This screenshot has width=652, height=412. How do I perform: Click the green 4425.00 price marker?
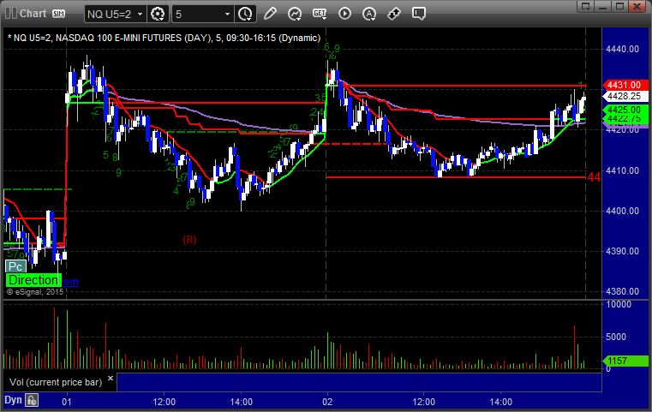[625, 110]
